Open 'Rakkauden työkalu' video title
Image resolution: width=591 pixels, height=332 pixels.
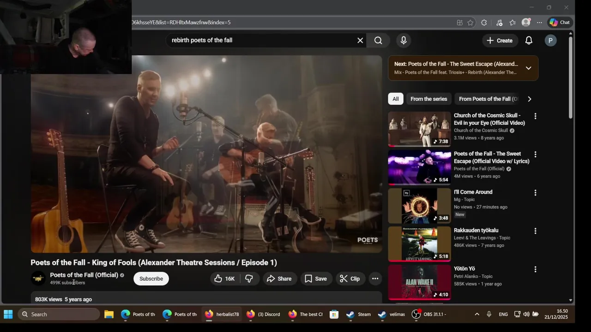point(476,230)
